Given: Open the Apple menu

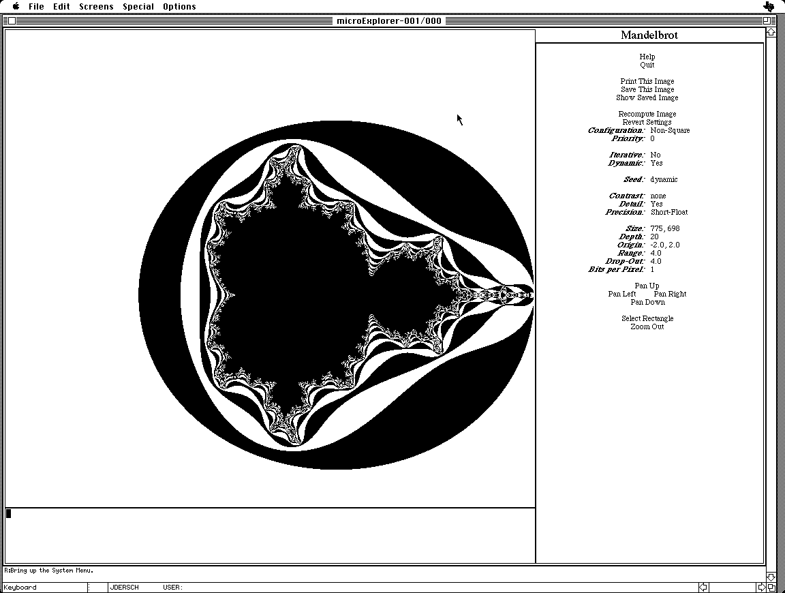Looking at the screenshot, I should coord(16,6).
